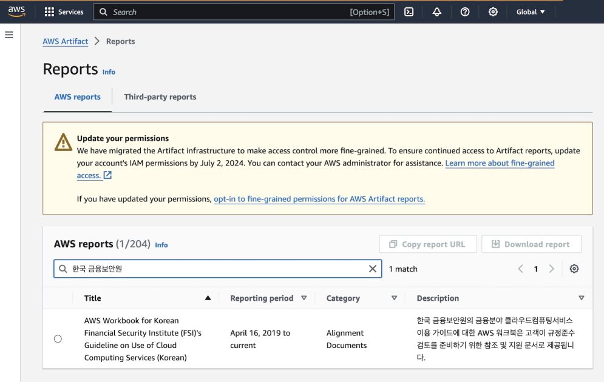Click the AWS home logo
The image size is (604, 382).
click(16, 11)
